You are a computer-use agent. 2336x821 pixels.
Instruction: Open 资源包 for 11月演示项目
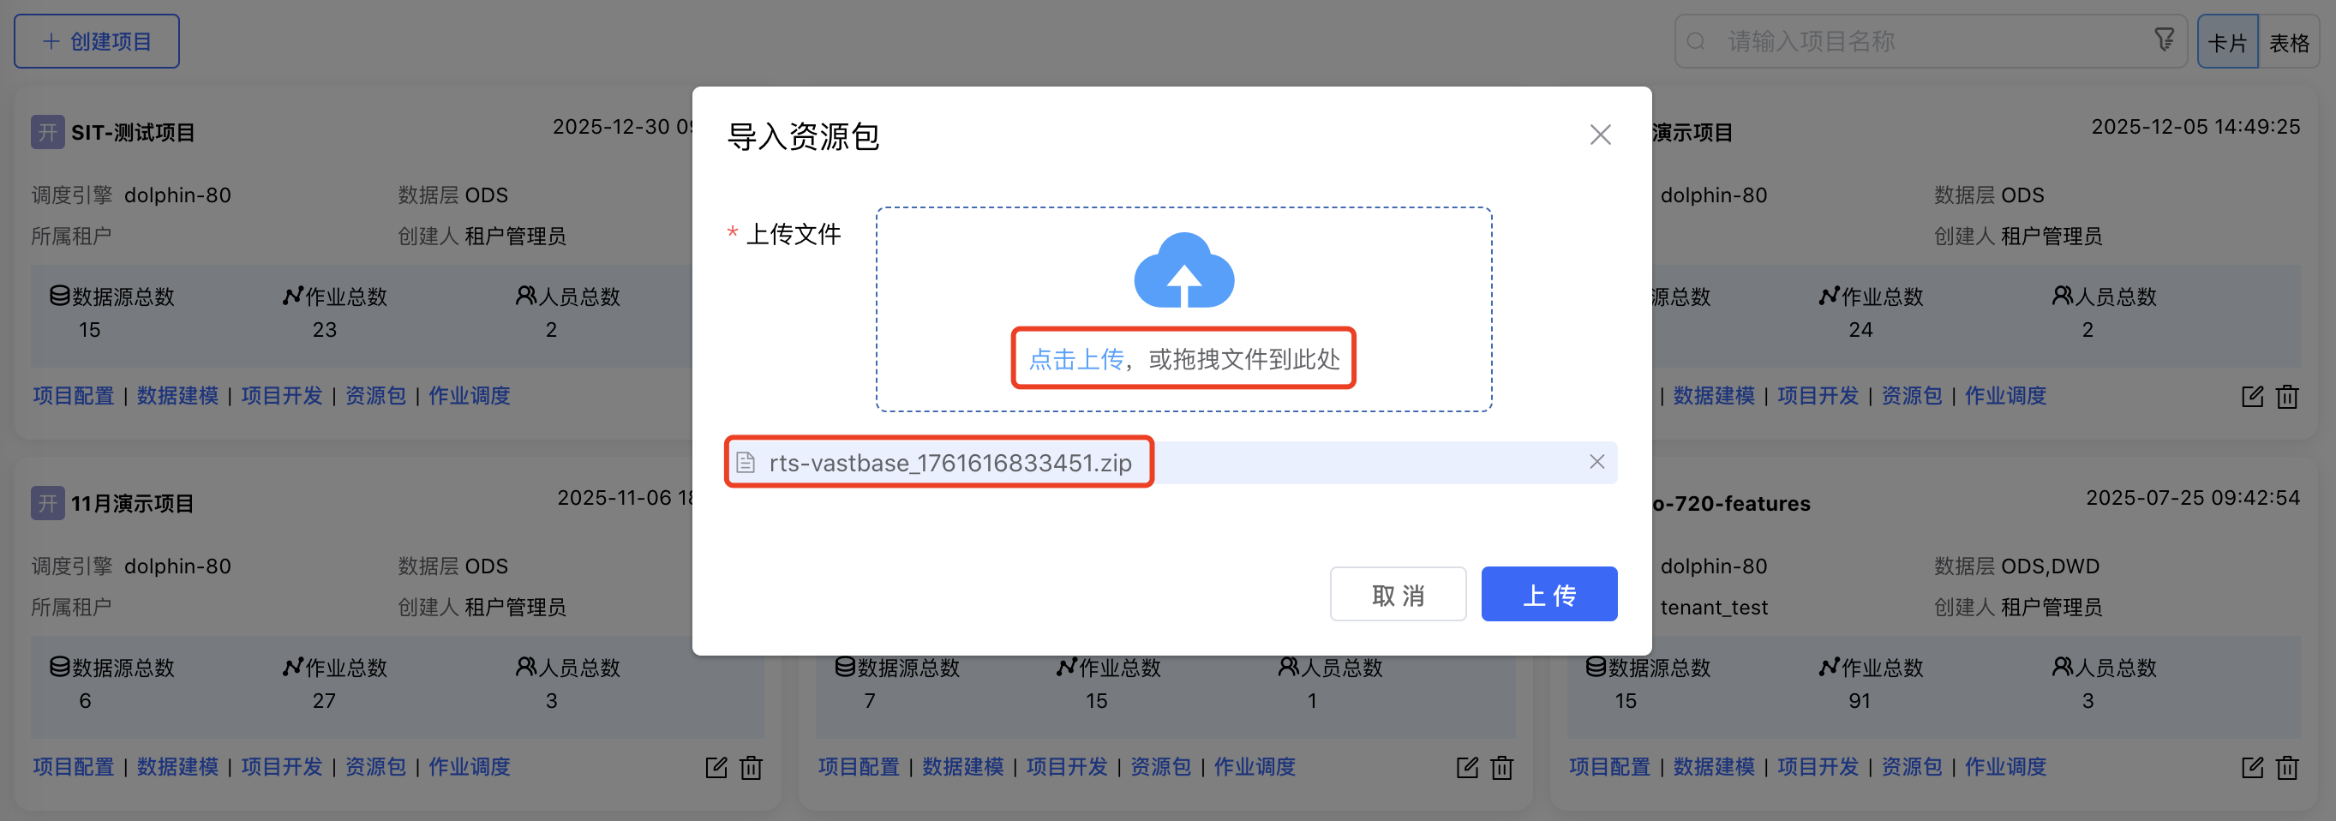[x=375, y=766]
